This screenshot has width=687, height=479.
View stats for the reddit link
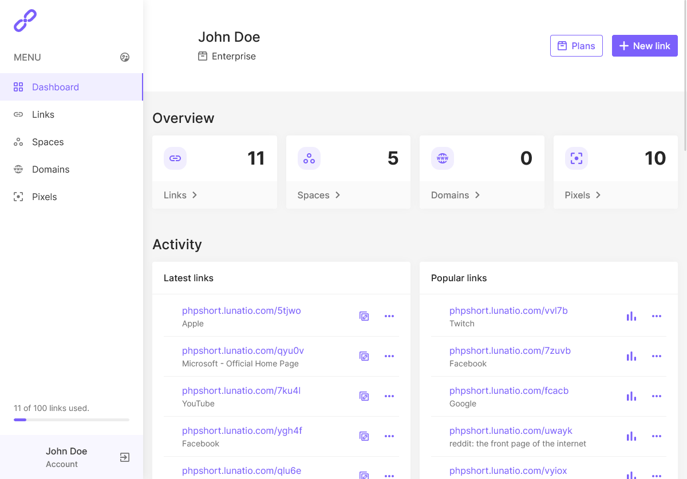tap(631, 436)
